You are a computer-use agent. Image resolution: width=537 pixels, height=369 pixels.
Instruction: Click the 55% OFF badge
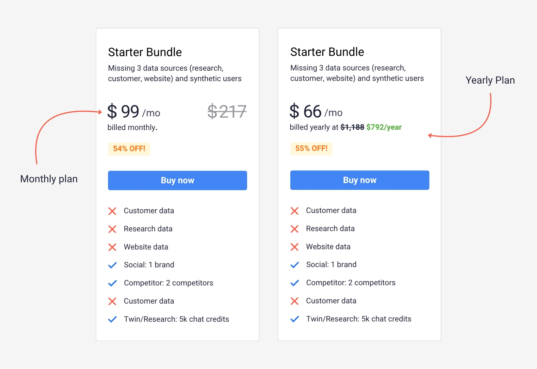point(311,148)
